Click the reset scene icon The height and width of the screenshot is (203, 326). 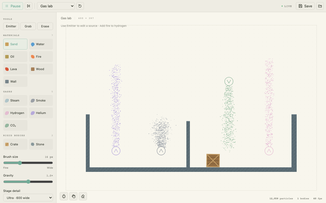[x=80, y=6]
